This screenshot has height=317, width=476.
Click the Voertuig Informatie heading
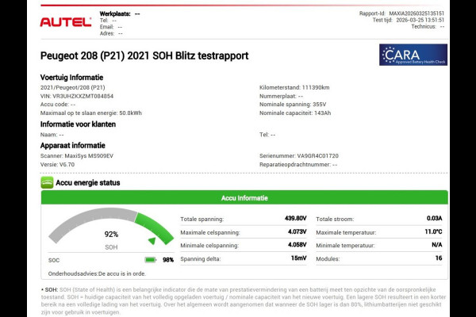point(71,78)
